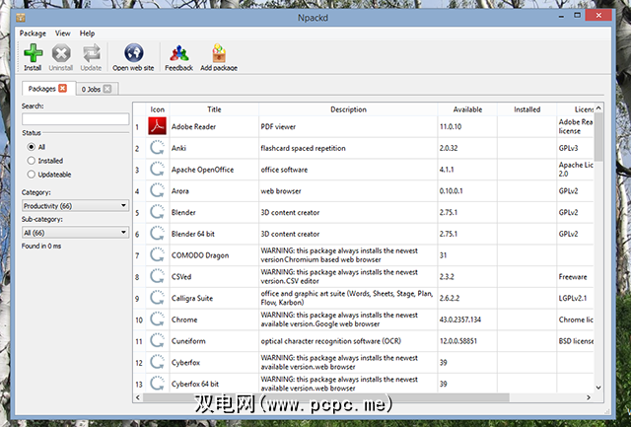Viewport: 631px width, 427px height.
Task: Select the Updateable status radio button
Action: tap(31, 175)
